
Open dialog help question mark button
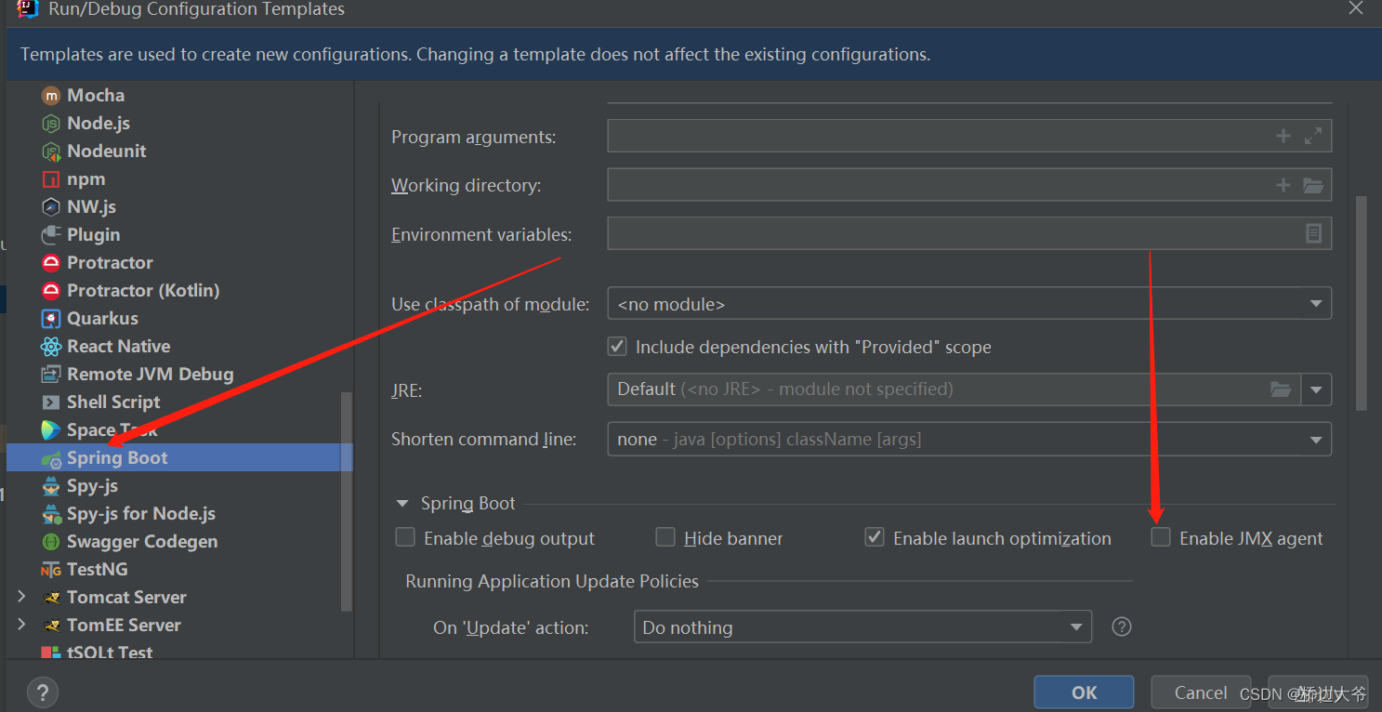pyautogui.click(x=43, y=692)
